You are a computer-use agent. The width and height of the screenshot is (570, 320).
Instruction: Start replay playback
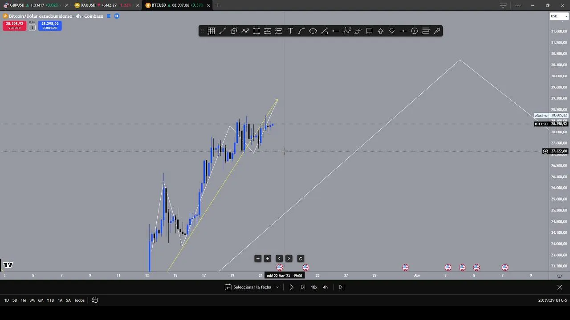coord(292,287)
